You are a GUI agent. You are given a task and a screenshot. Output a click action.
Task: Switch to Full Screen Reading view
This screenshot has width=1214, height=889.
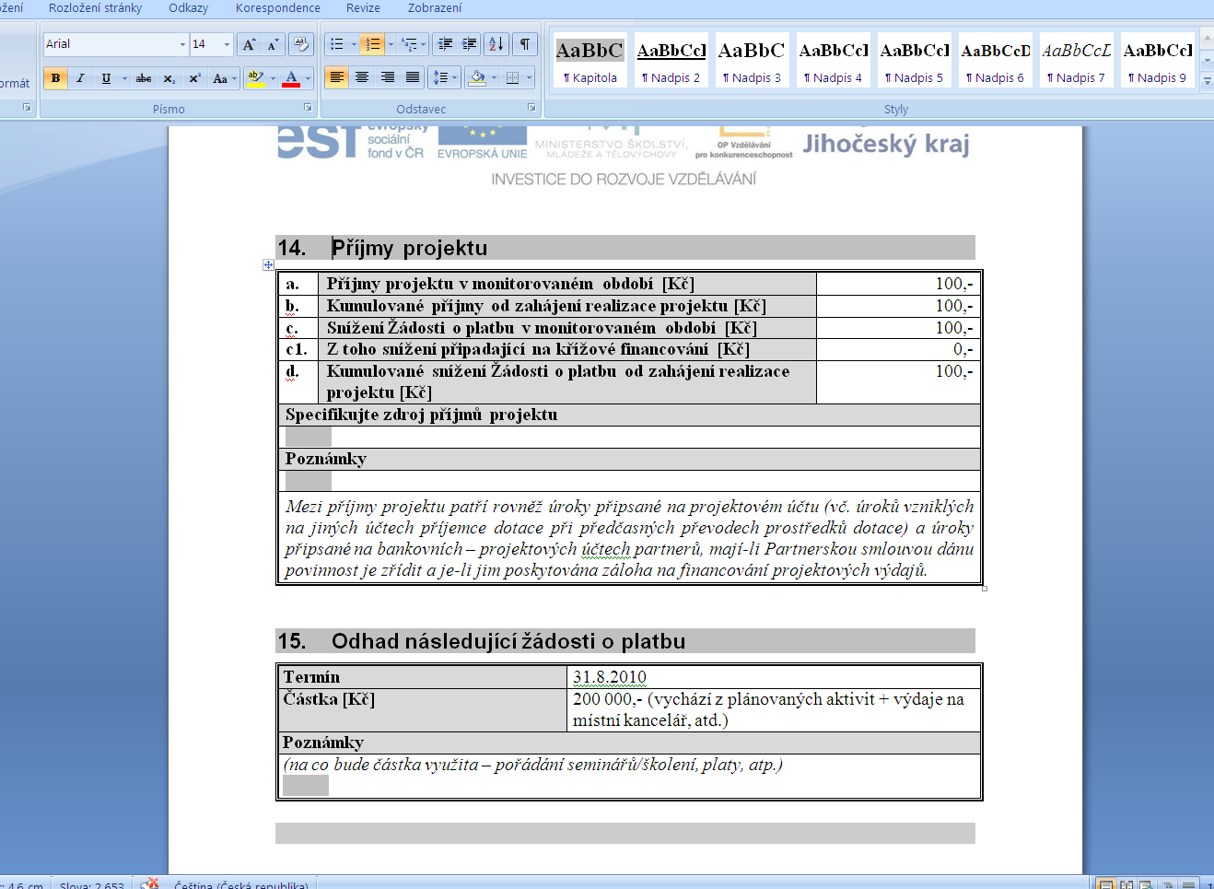(x=1126, y=884)
